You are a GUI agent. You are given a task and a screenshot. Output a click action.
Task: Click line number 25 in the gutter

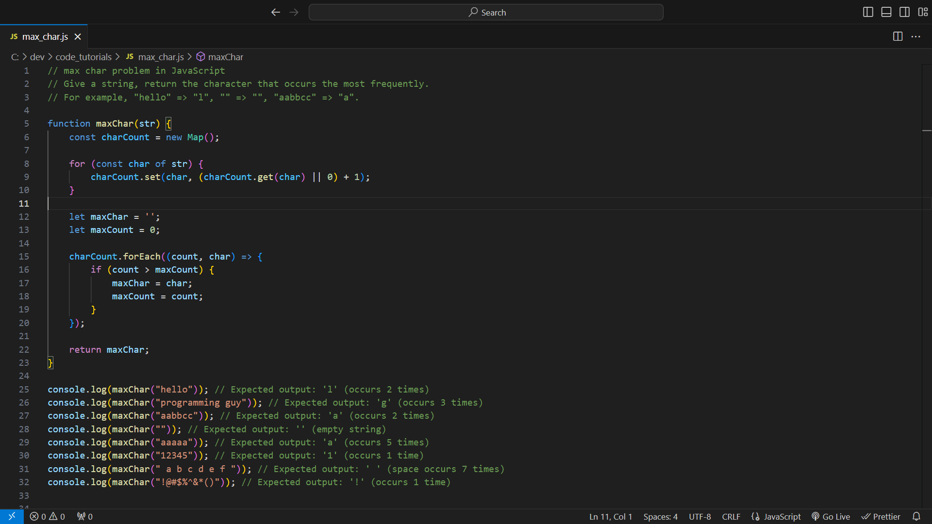[24, 390]
